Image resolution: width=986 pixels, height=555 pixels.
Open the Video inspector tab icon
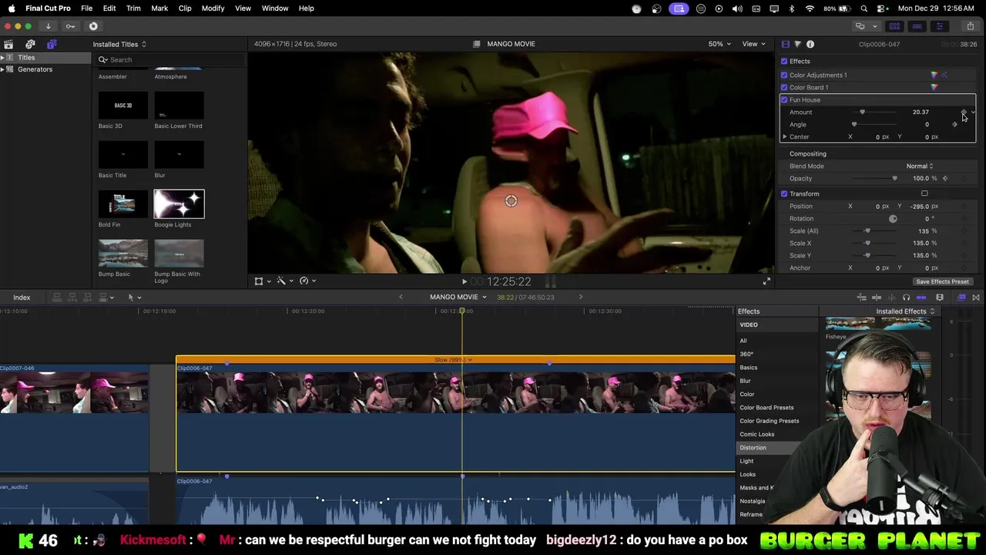785,44
